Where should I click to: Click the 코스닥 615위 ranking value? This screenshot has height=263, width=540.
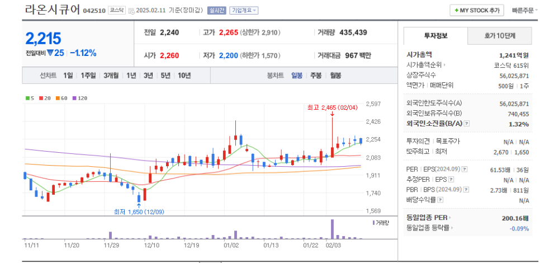(511, 65)
